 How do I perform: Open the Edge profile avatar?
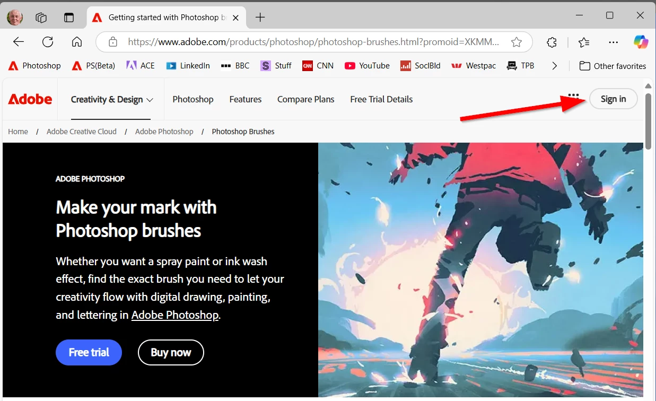click(x=15, y=18)
